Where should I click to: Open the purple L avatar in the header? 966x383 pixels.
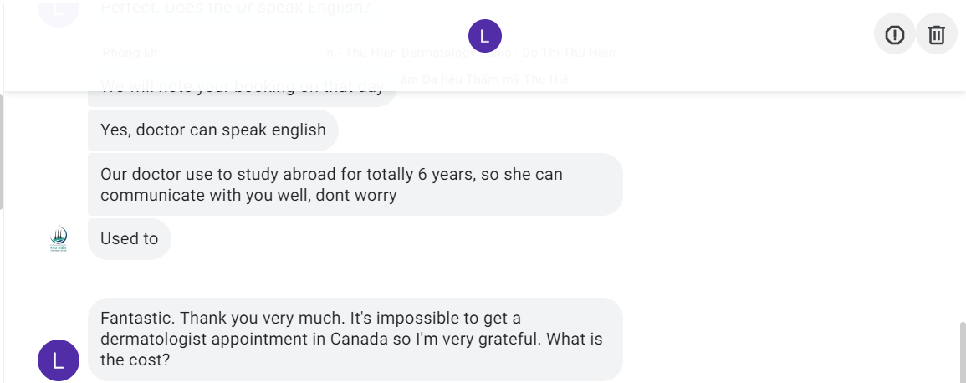tap(485, 36)
